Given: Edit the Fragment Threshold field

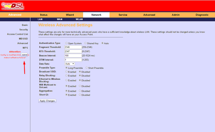Looking at the screenshot, I should point(73,47).
